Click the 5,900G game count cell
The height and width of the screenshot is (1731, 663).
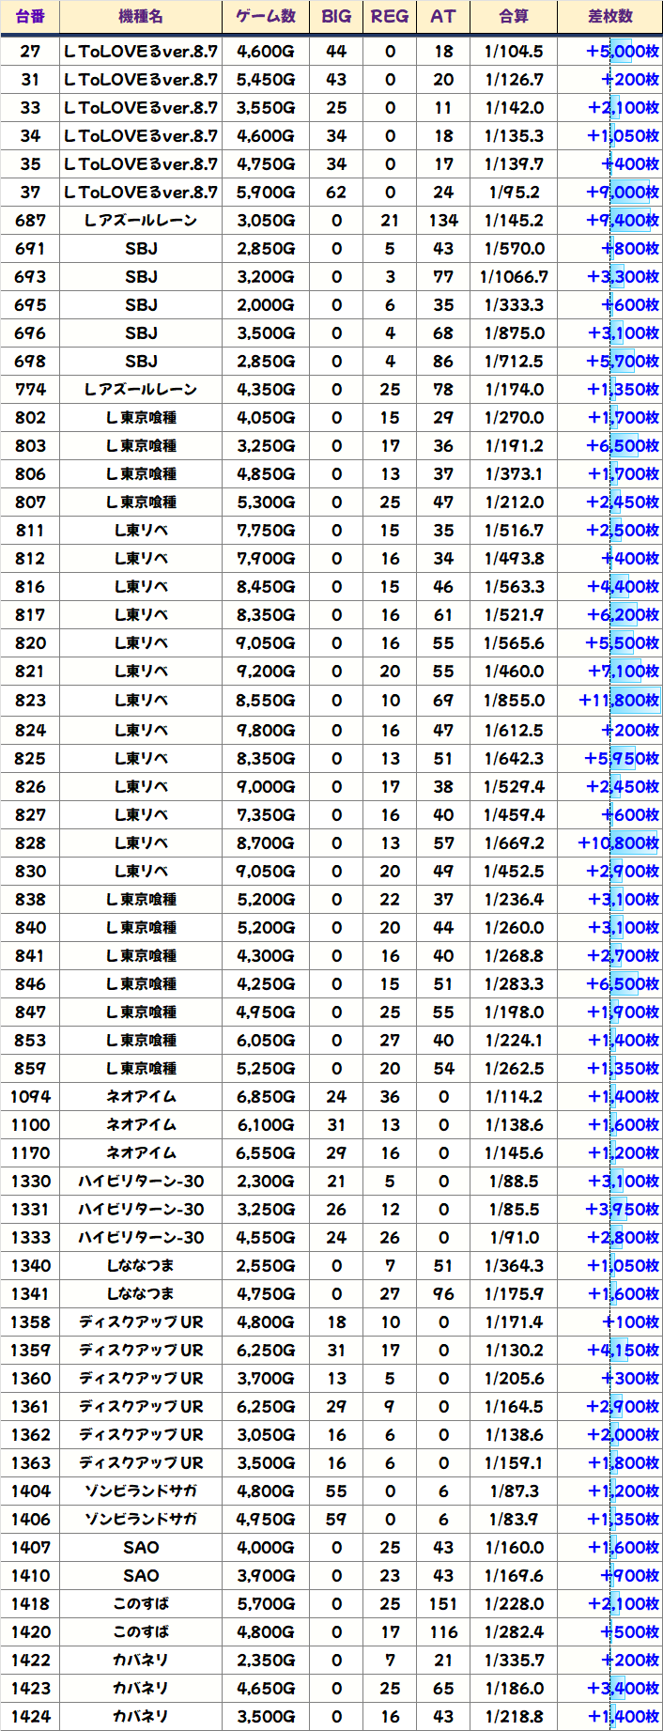point(266,193)
